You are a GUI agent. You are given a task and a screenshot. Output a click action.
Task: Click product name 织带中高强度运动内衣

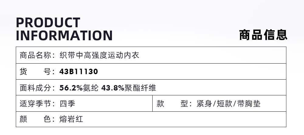[99, 55]
